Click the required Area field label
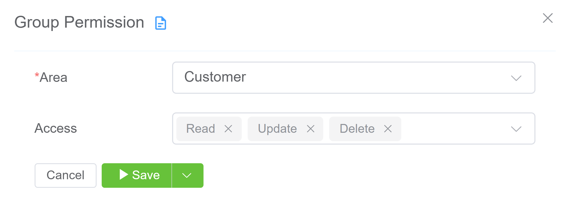Image resolution: width=570 pixels, height=211 pixels. coord(54,77)
